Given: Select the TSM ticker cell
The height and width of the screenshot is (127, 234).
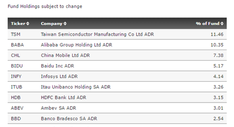Looking at the screenshot, I should 16,34.
